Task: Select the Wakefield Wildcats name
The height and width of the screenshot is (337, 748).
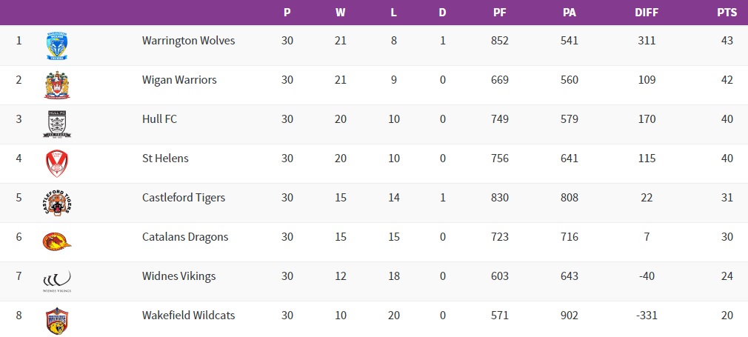Action: 188,316
